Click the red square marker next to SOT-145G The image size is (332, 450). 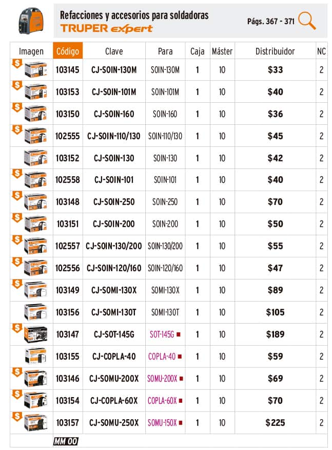pos(179,334)
